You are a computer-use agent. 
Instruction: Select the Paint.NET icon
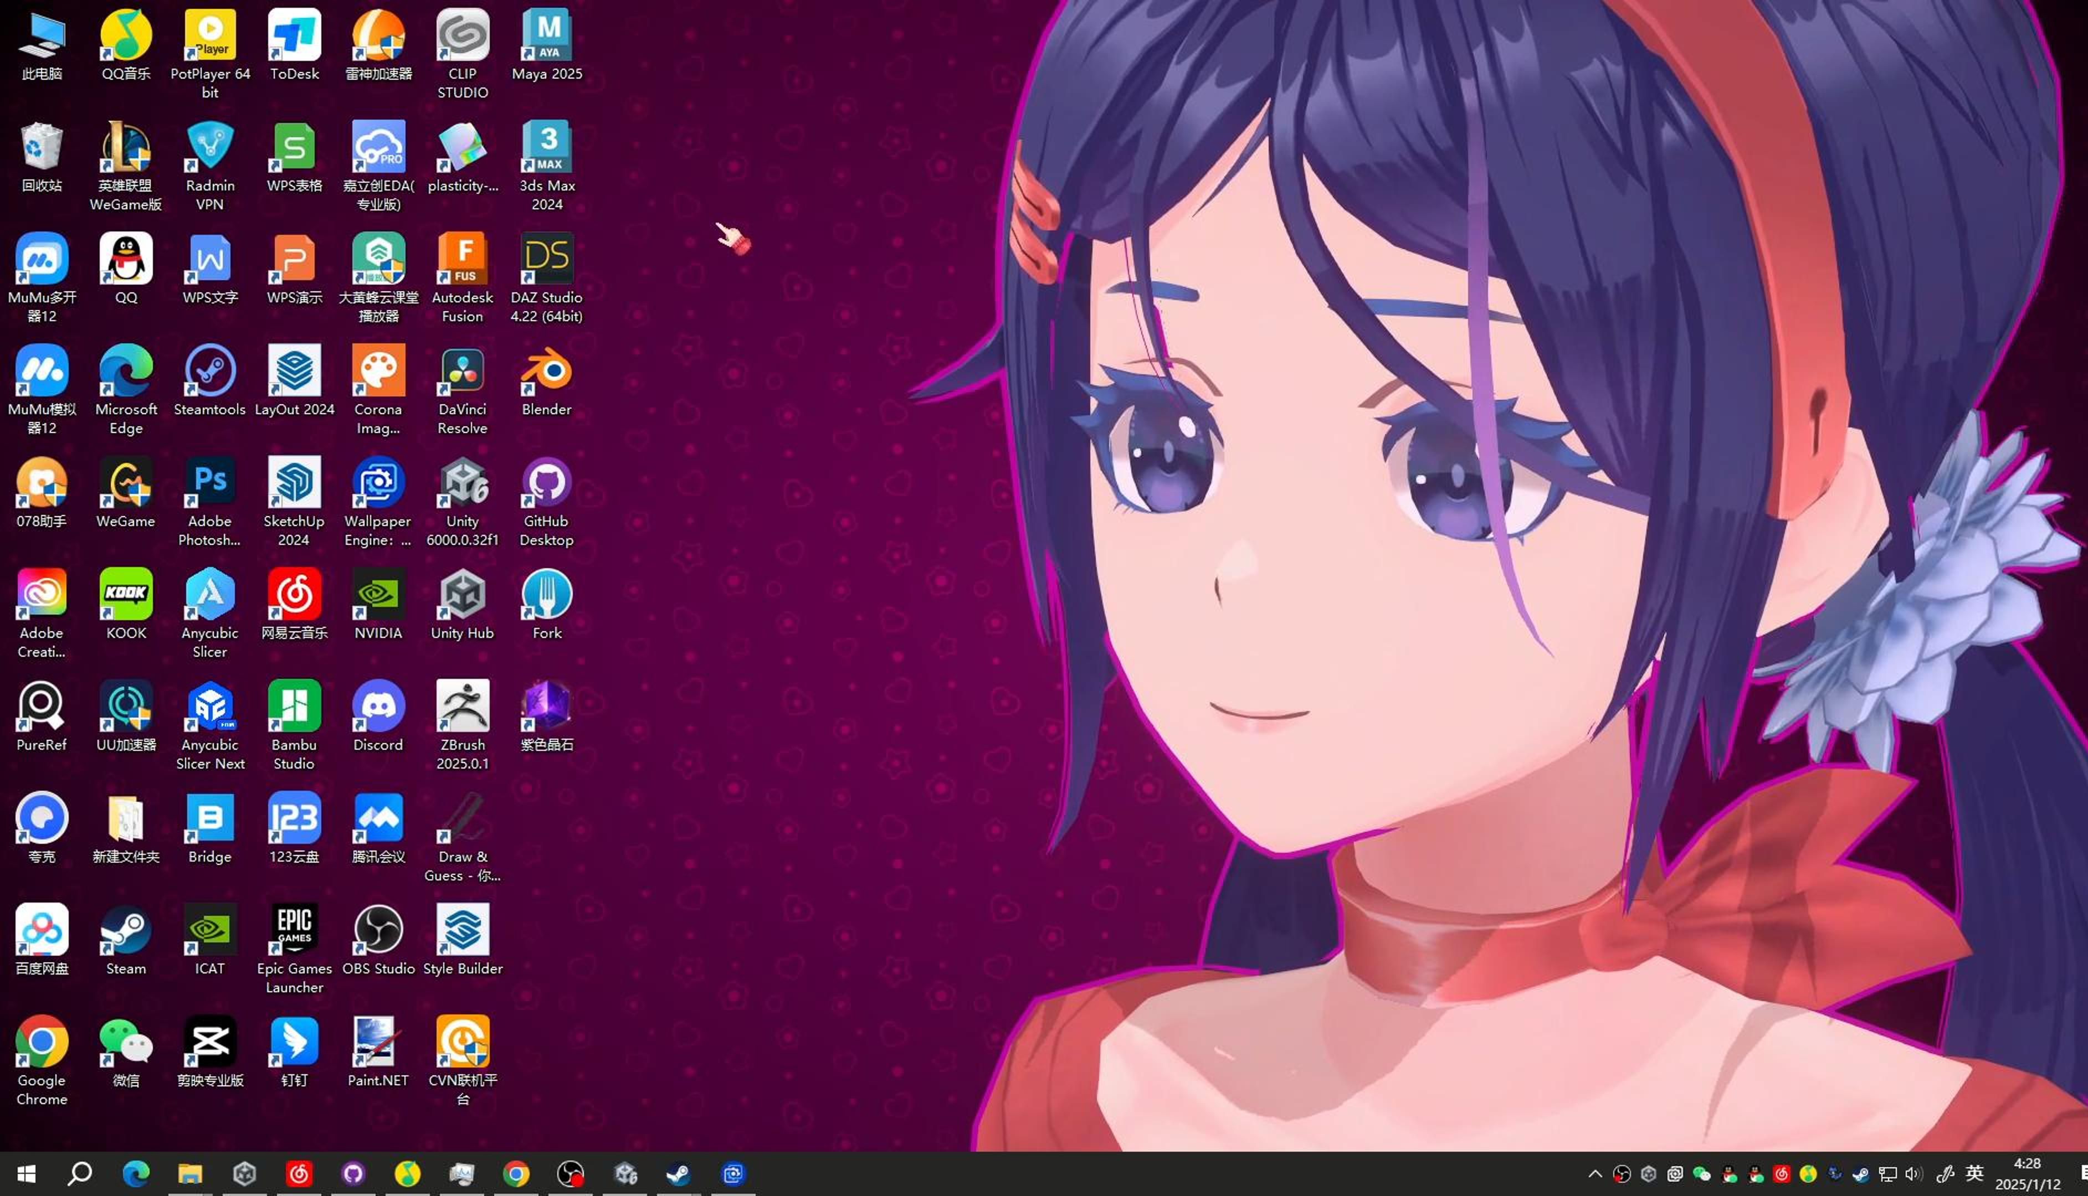378,1052
